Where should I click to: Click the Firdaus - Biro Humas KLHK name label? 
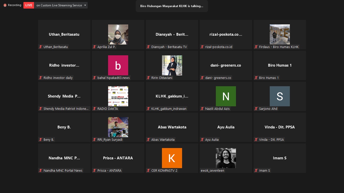click(279, 47)
